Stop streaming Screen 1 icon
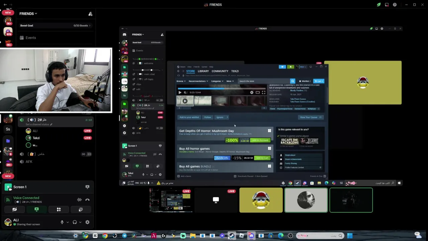Viewport: 428px width, 241px height. [87, 187]
